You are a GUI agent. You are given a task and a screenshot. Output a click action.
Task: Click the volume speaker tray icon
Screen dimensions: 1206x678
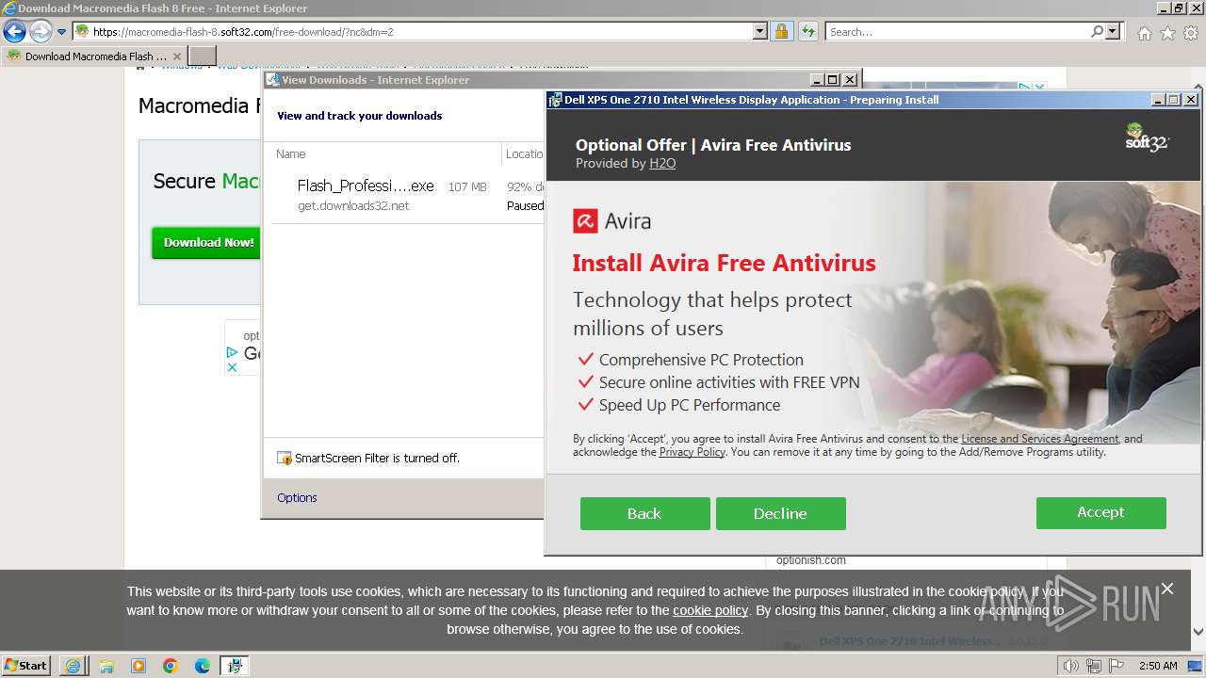1070,666
